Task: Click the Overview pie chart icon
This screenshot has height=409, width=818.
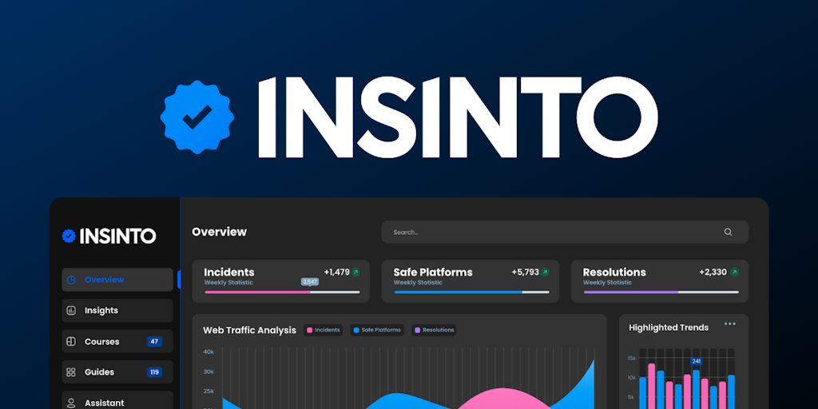Action: pos(71,280)
